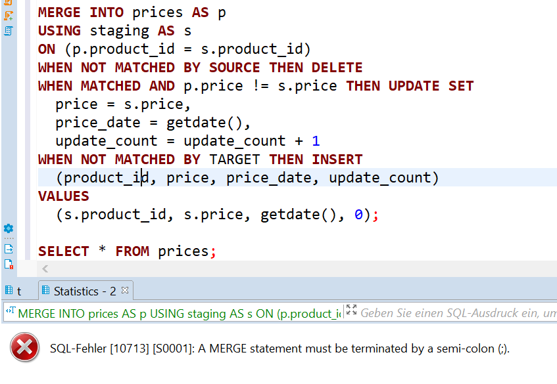The height and width of the screenshot is (384, 557).
Task: Close the "Statistics - 2" results tab
Action: pyautogui.click(x=124, y=290)
